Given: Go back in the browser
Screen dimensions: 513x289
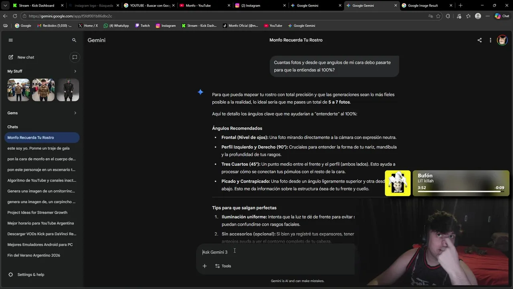Looking at the screenshot, I should (x=5, y=16).
